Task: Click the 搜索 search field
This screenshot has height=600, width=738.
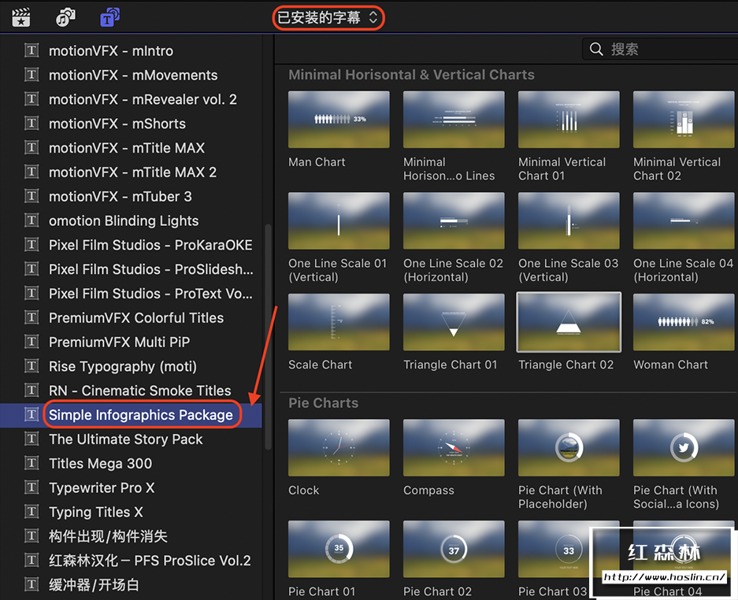Action: pyautogui.click(x=660, y=49)
